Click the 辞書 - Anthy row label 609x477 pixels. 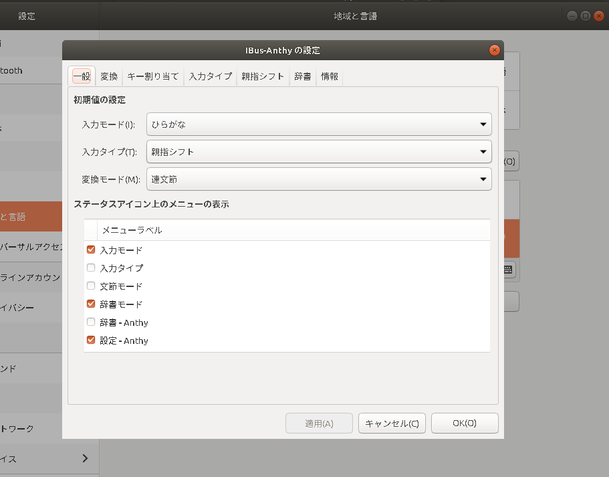click(x=124, y=322)
